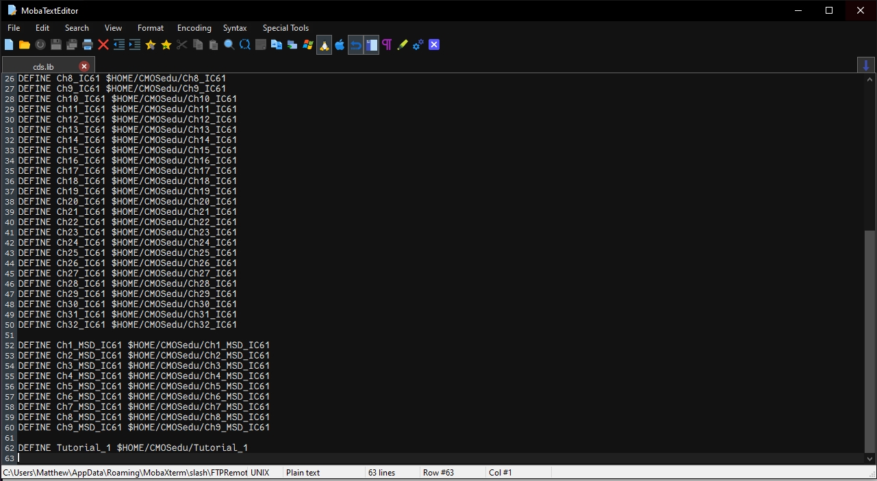Click the UNIX status bar entry
Viewport: 877px width, 481px height.
260,473
